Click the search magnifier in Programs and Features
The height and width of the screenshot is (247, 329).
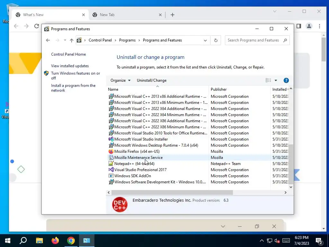[x=285, y=40]
